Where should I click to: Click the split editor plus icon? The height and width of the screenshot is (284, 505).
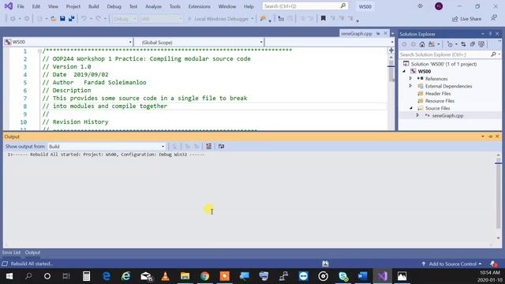click(x=391, y=50)
